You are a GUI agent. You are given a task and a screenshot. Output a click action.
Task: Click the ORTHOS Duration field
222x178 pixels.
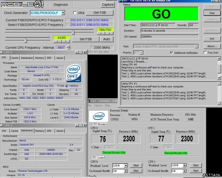point(170,31)
